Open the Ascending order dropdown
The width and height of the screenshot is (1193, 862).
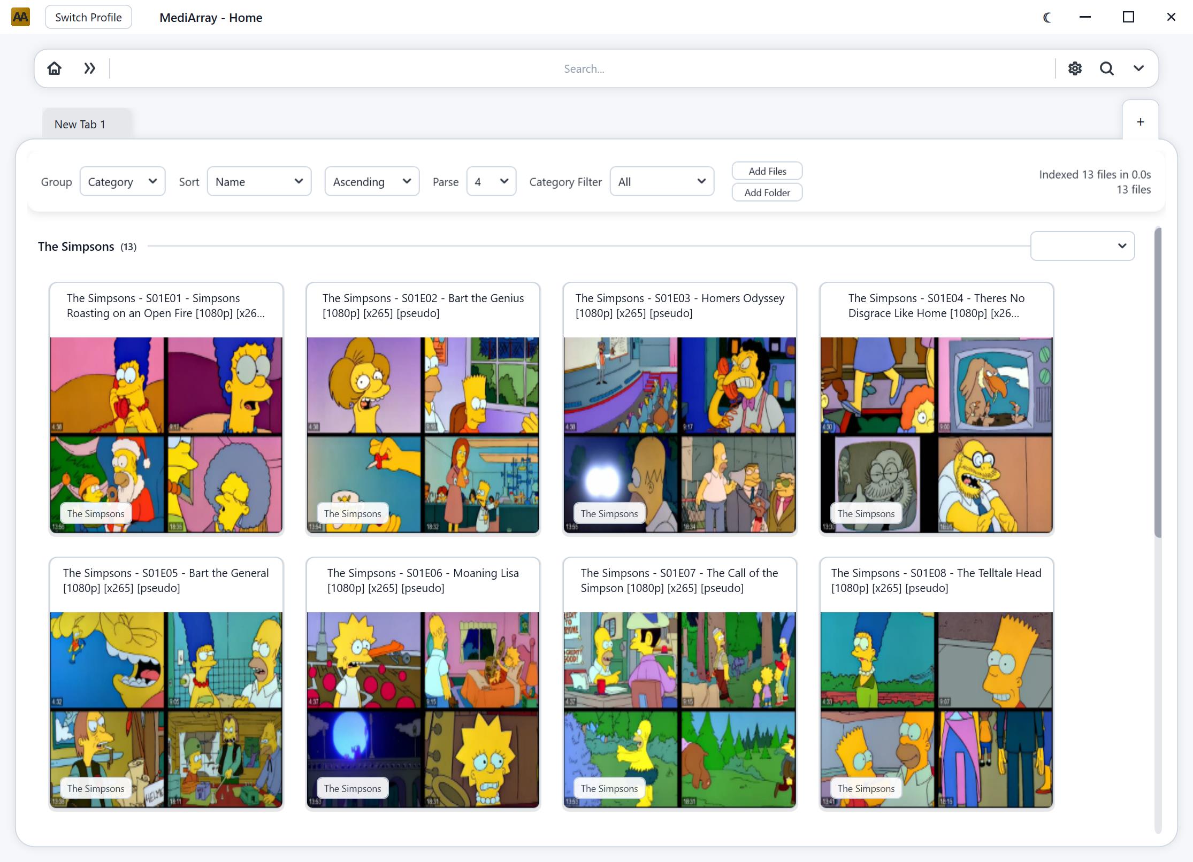click(372, 182)
